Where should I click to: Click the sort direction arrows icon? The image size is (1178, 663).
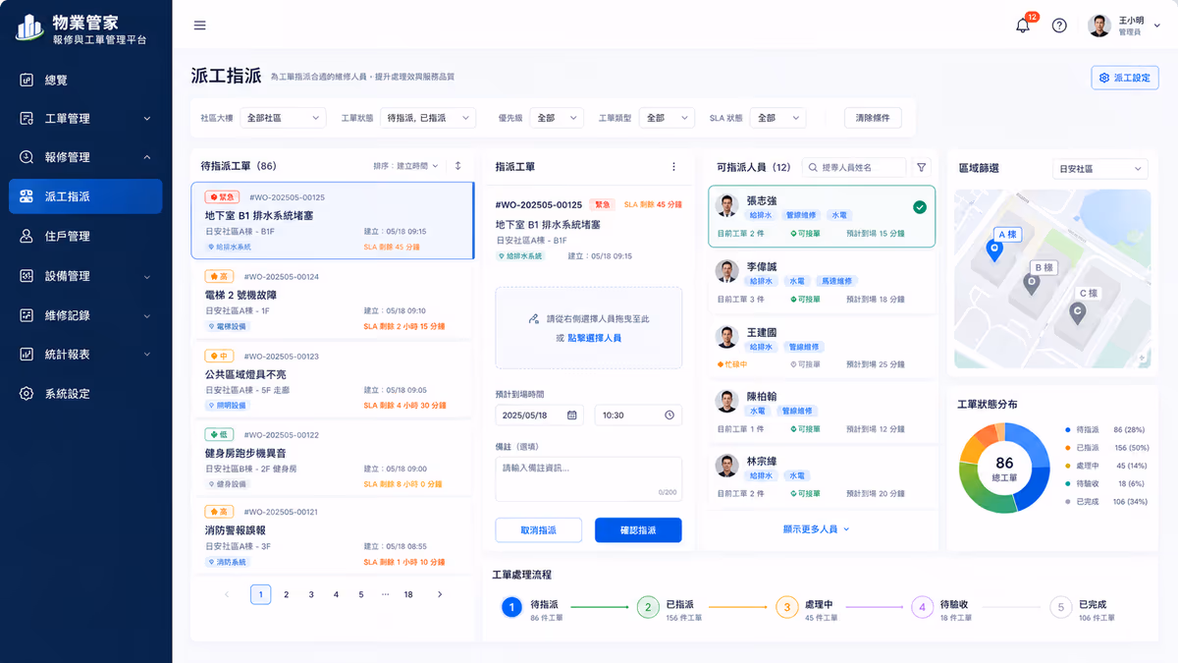tap(457, 166)
